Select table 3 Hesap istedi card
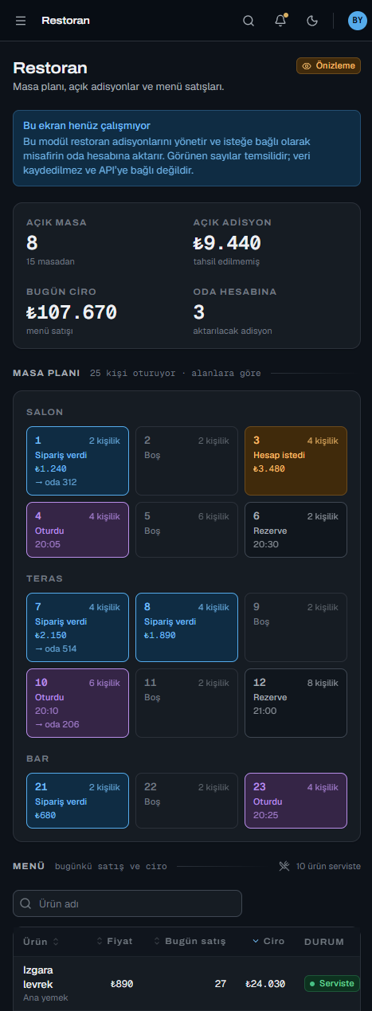The image size is (372, 1011). pyautogui.click(x=296, y=460)
